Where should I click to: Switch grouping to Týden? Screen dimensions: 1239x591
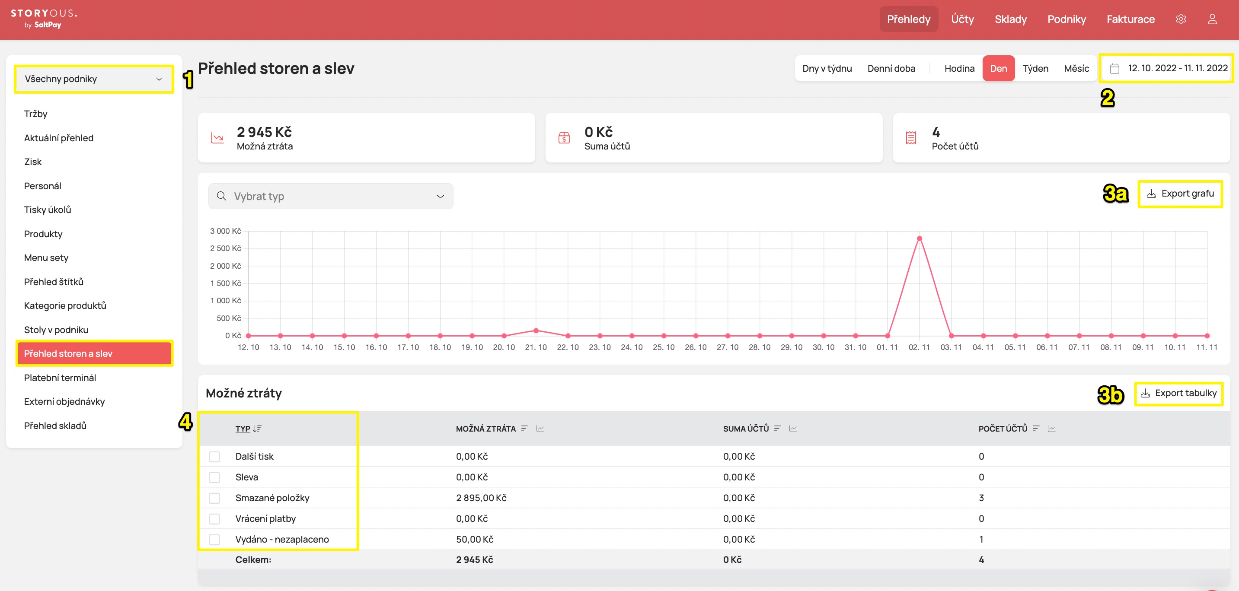coord(1035,68)
